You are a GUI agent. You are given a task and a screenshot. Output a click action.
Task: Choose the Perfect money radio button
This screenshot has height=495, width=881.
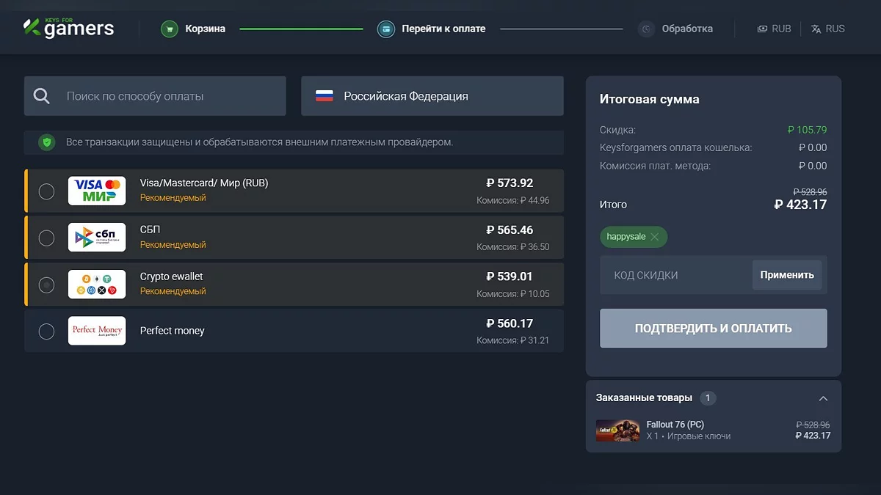point(46,331)
